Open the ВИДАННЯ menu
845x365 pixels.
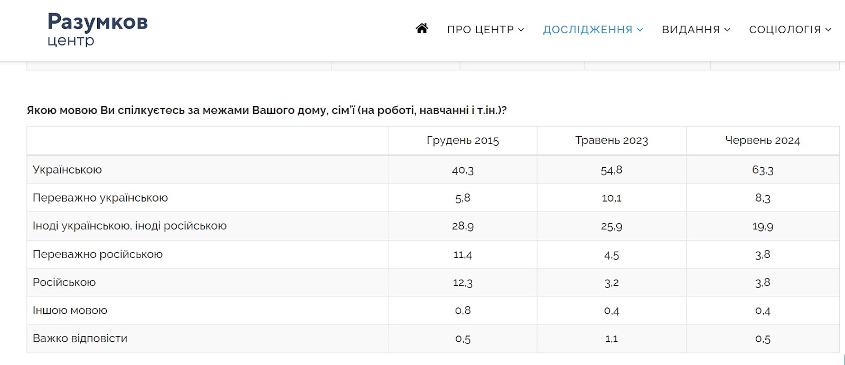pos(696,30)
